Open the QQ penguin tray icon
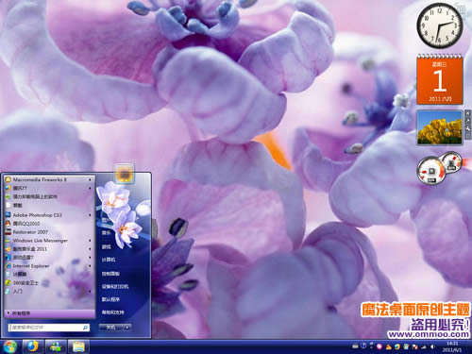The image size is (472, 354). [389, 346]
